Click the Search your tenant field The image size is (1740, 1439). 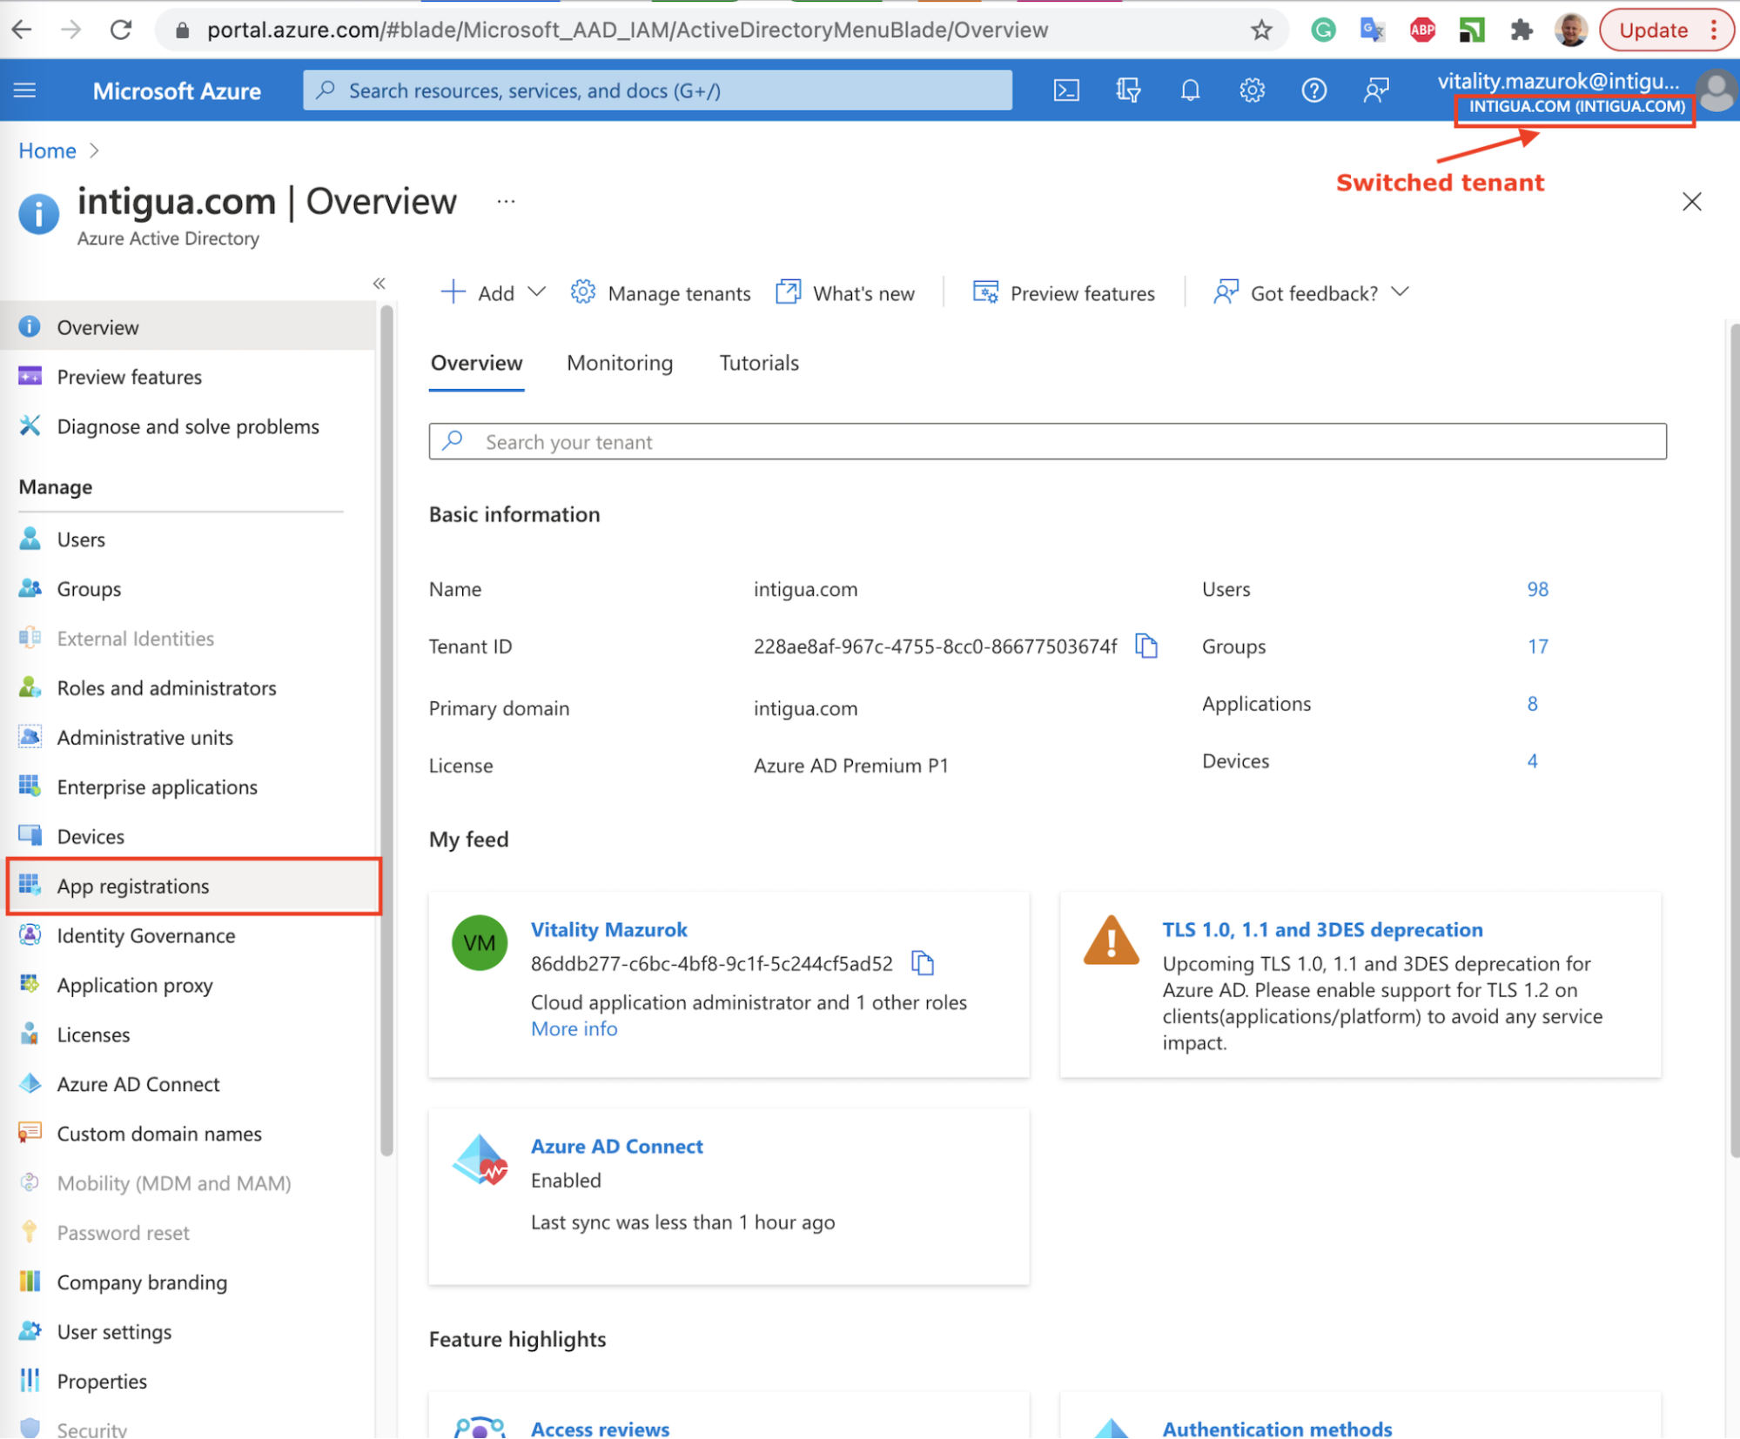click(1046, 442)
